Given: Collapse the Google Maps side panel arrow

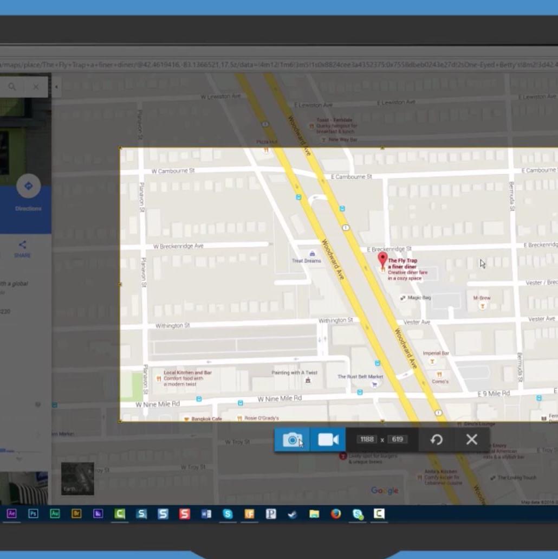Looking at the screenshot, I should point(56,87).
